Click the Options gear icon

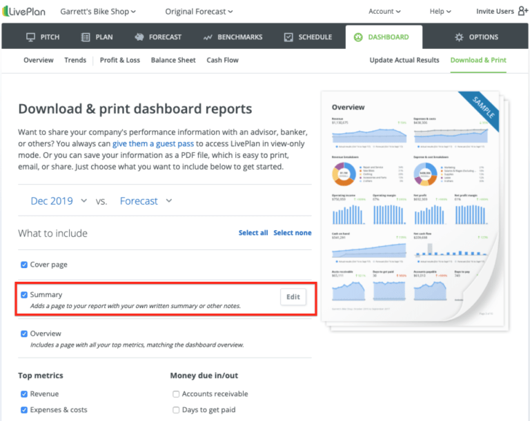(459, 37)
